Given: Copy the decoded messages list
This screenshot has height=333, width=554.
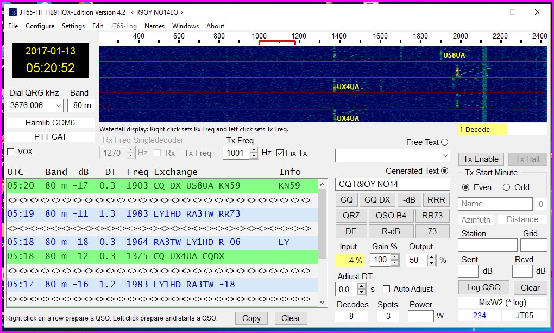Looking at the screenshot, I should [x=251, y=318].
